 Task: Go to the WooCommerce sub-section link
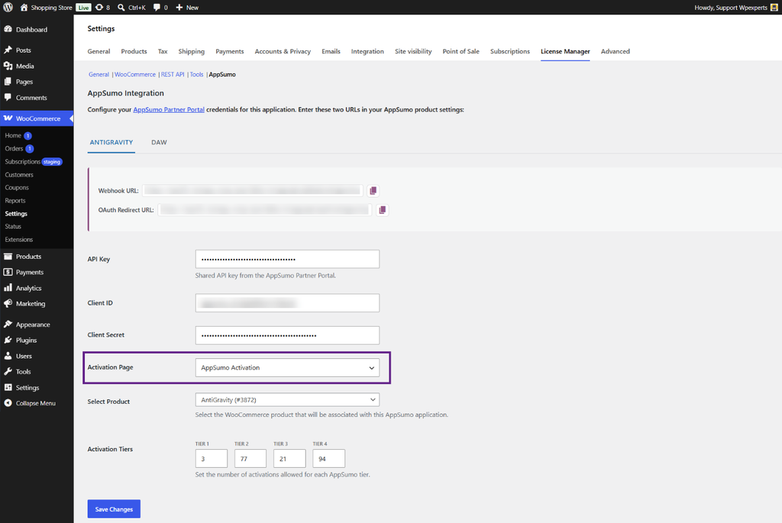click(135, 74)
